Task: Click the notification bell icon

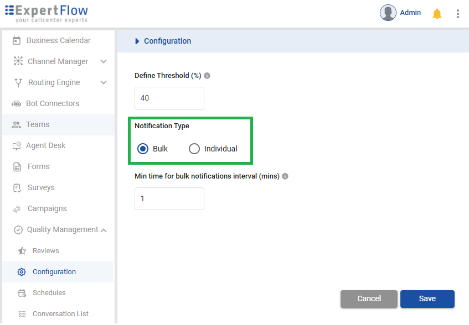Action: click(437, 14)
